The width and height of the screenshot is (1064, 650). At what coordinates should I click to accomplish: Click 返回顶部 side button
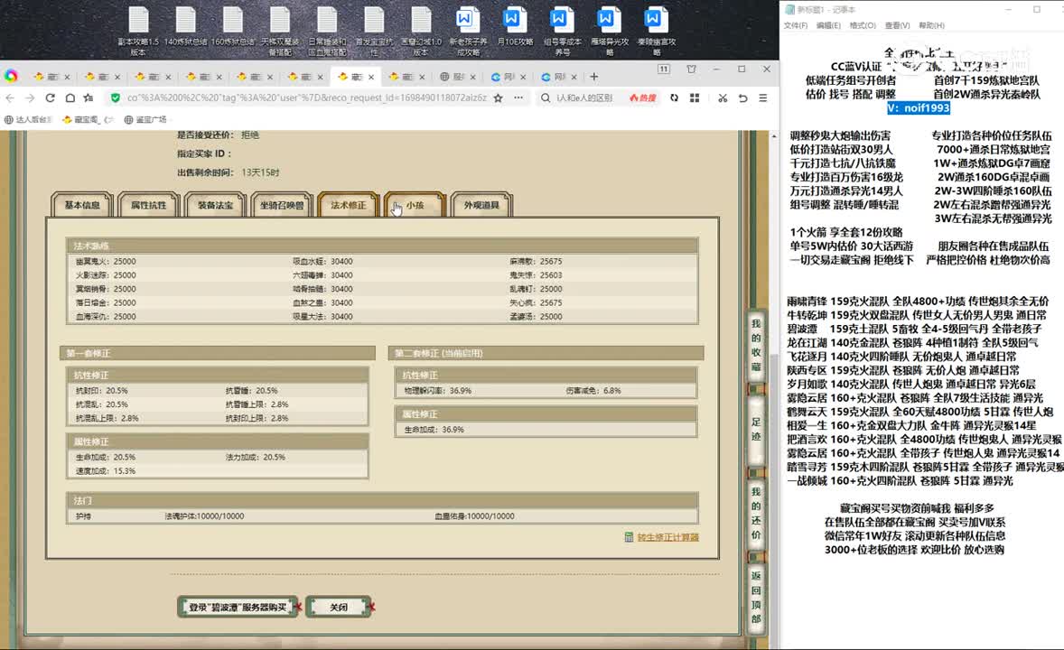(756, 597)
